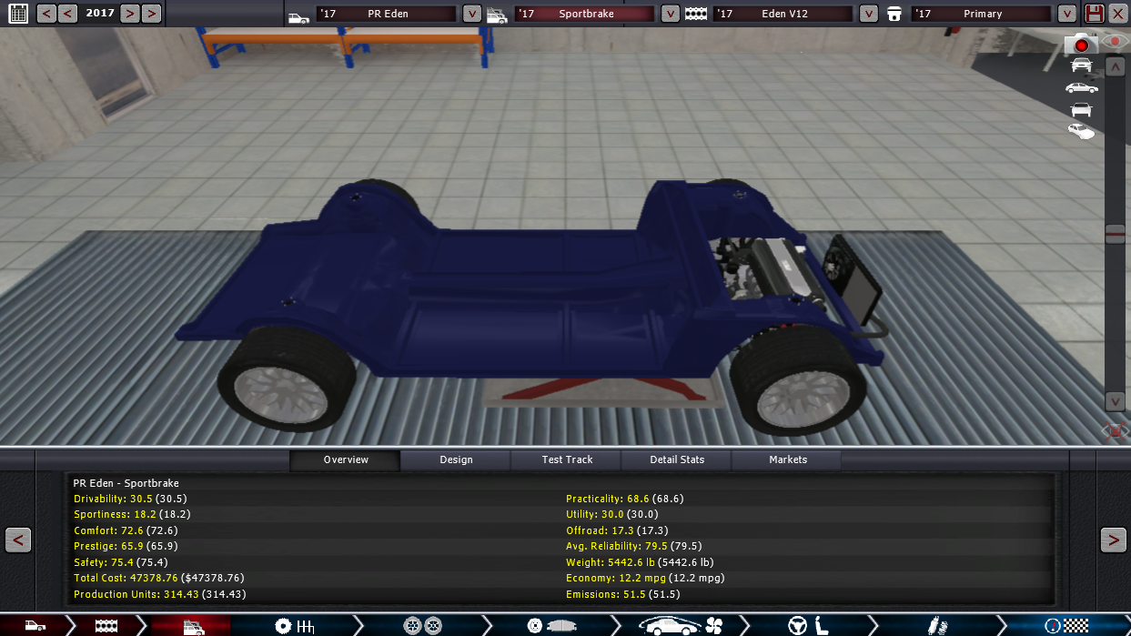This screenshot has height=636, width=1131.
Task: Open the calendar icon in top bar
Action: [x=18, y=14]
